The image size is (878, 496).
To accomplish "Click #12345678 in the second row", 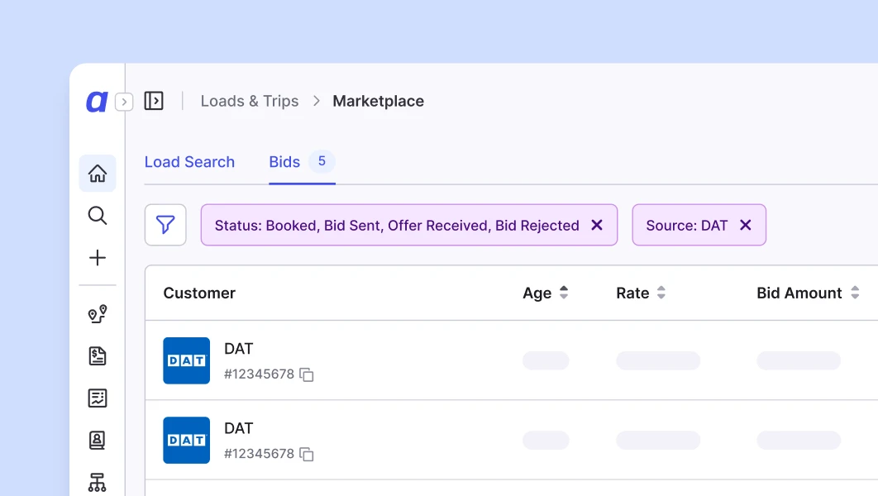I will 259,454.
